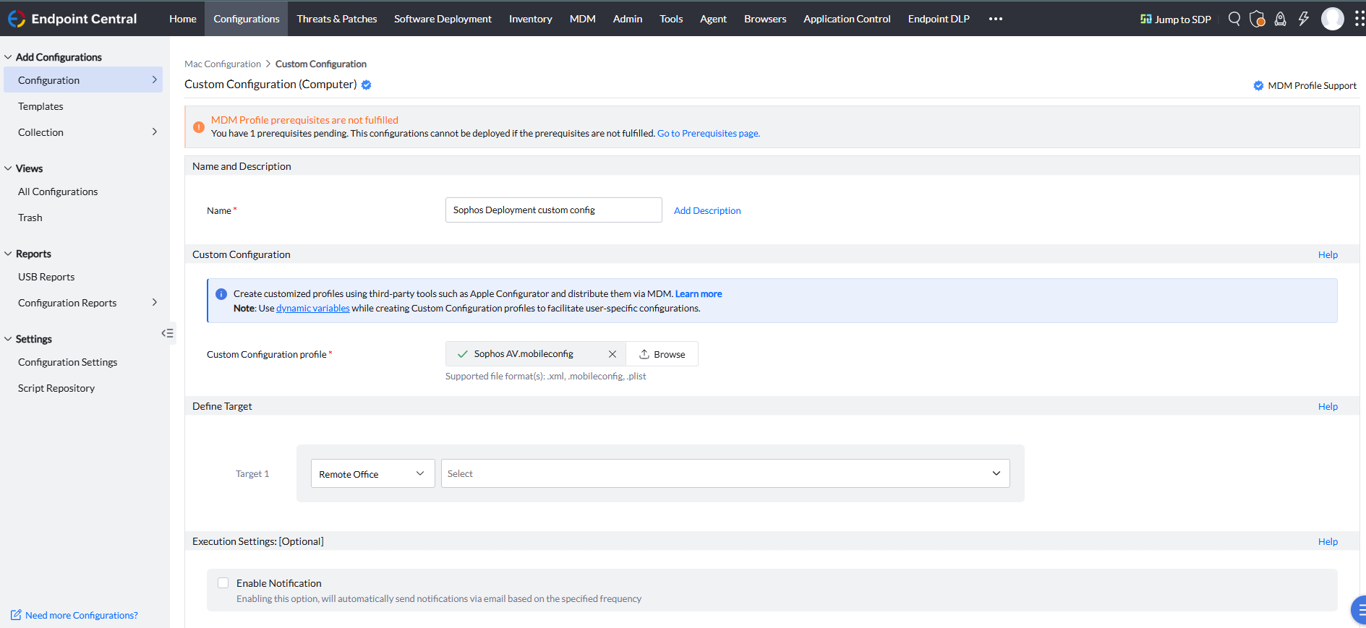Open Software Deployment tab
1366x628 pixels.
443,19
